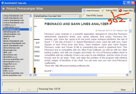Viewport: 136px width, 94px height.
Task: Click the preview horizontal scroll left arrow
Action: [x=35, y=75]
